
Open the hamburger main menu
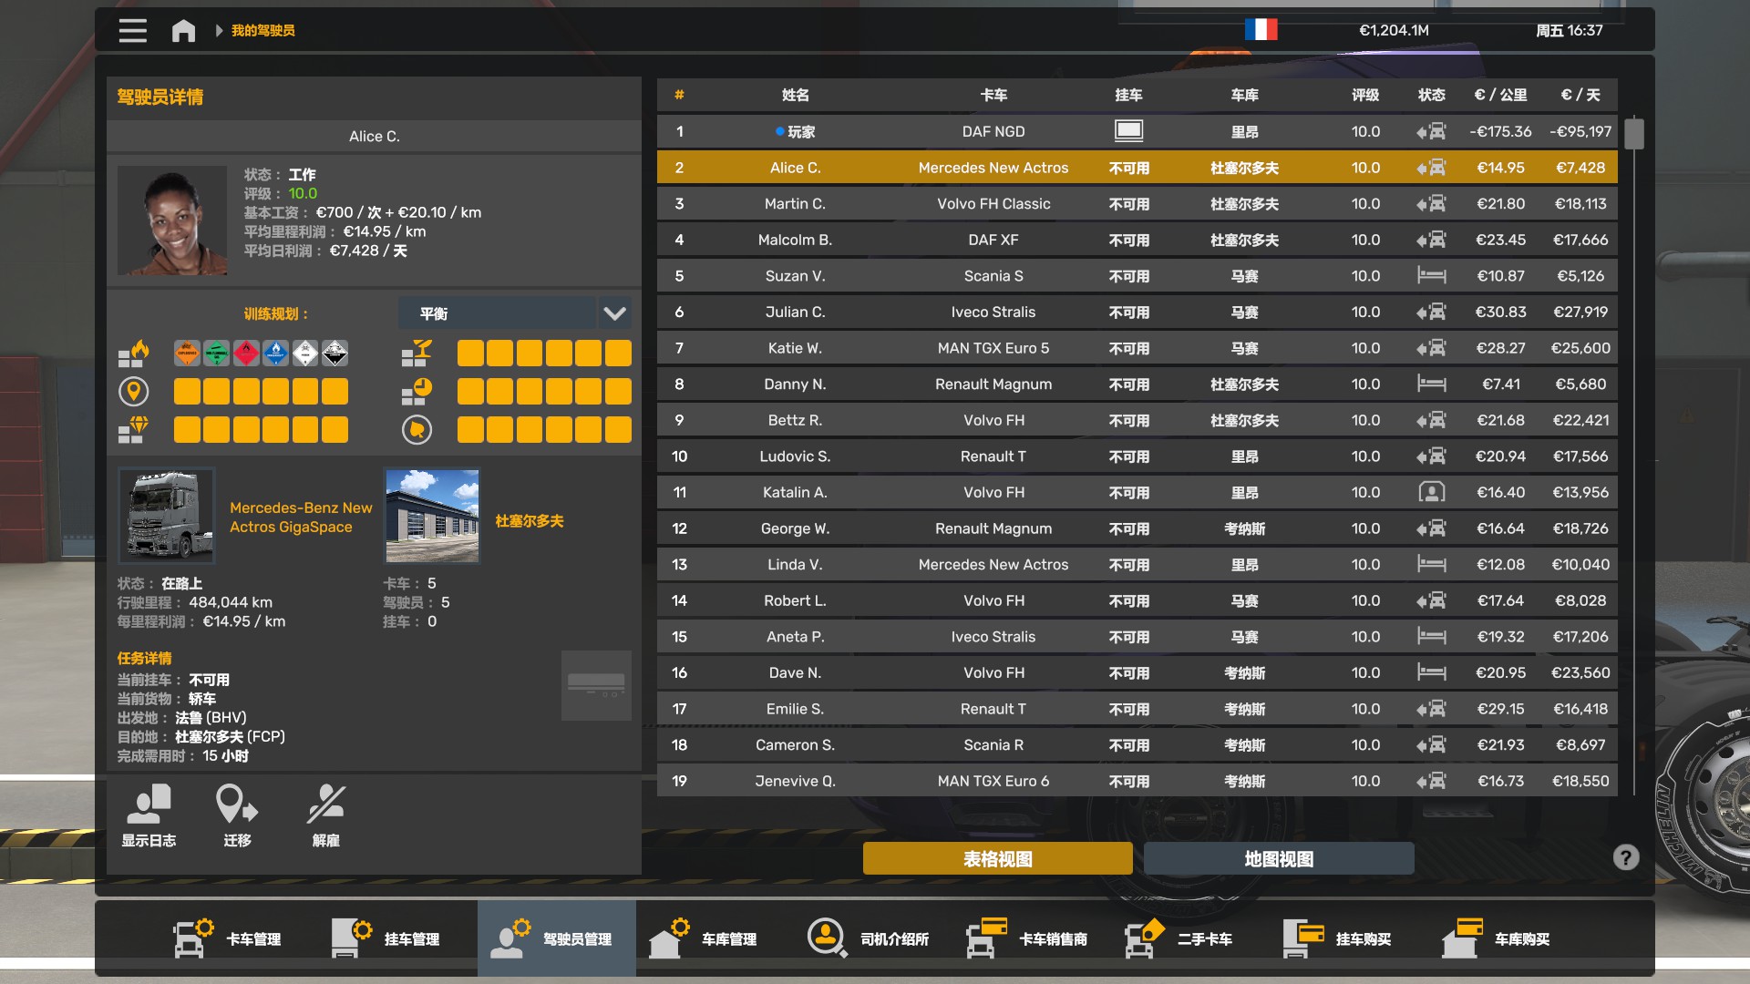pyautogui.click(x=132, y=30)
